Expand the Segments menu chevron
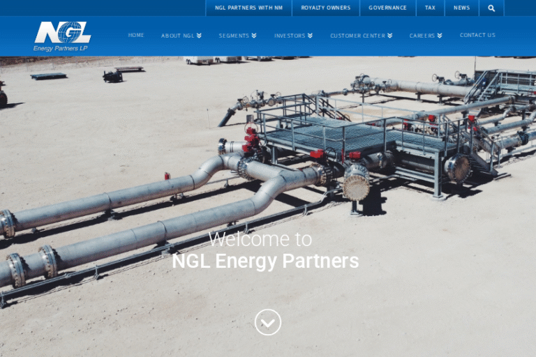Screen dimensions: 536x357 tap(254, 36)
